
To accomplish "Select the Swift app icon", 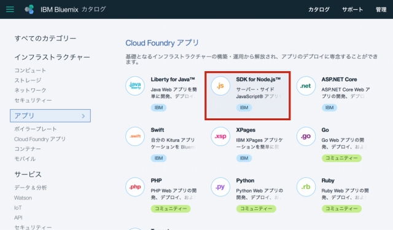I will [x=135, y=136].
